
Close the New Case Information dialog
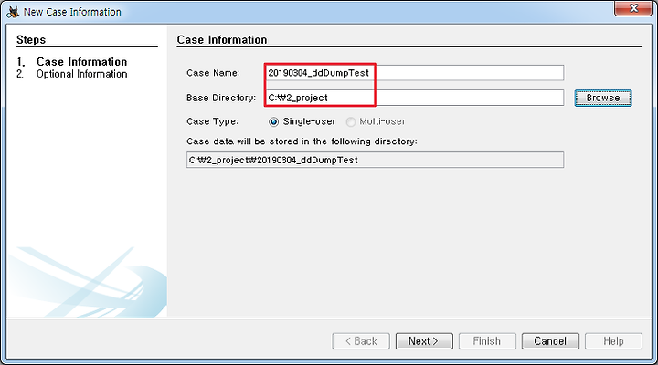[x=633, y=8]
